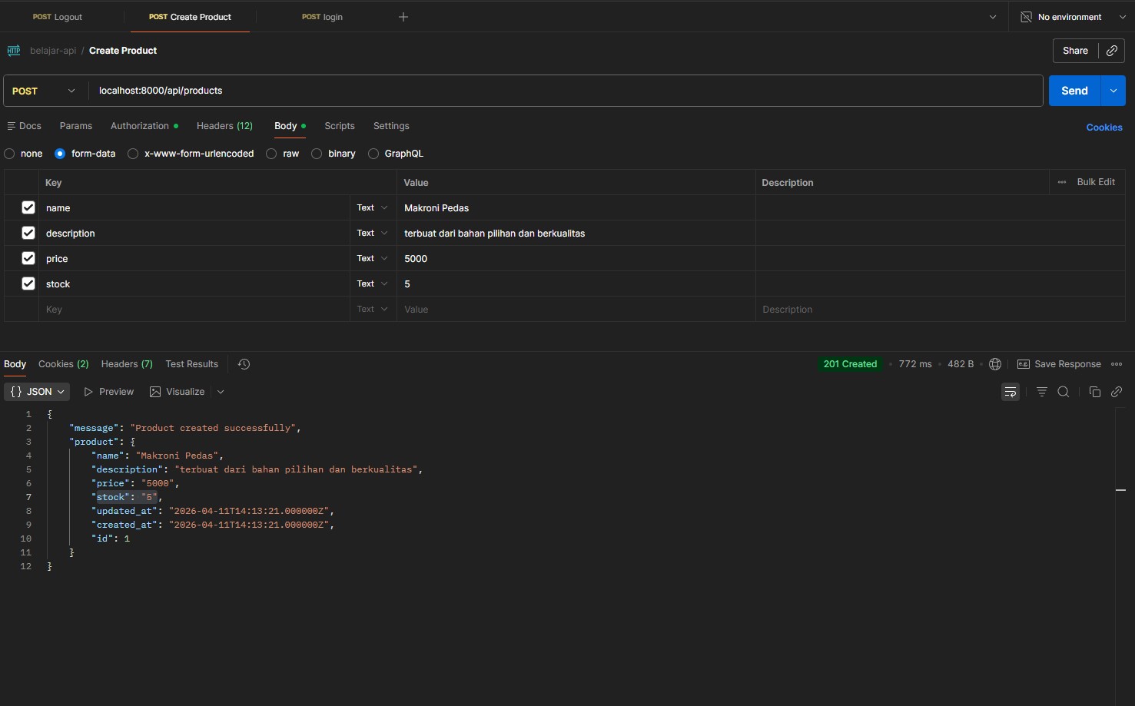Click the plus icon to open new tab
The width and height of the screenshot is (1135, 706).
coord(403,17)
